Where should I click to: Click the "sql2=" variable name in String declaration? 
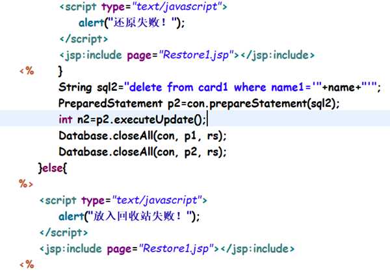click(x=110, y=88)
